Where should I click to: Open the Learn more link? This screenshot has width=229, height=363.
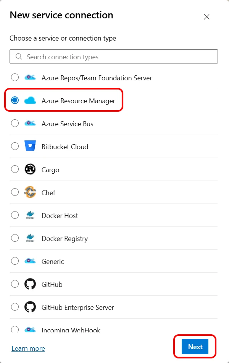28,348
